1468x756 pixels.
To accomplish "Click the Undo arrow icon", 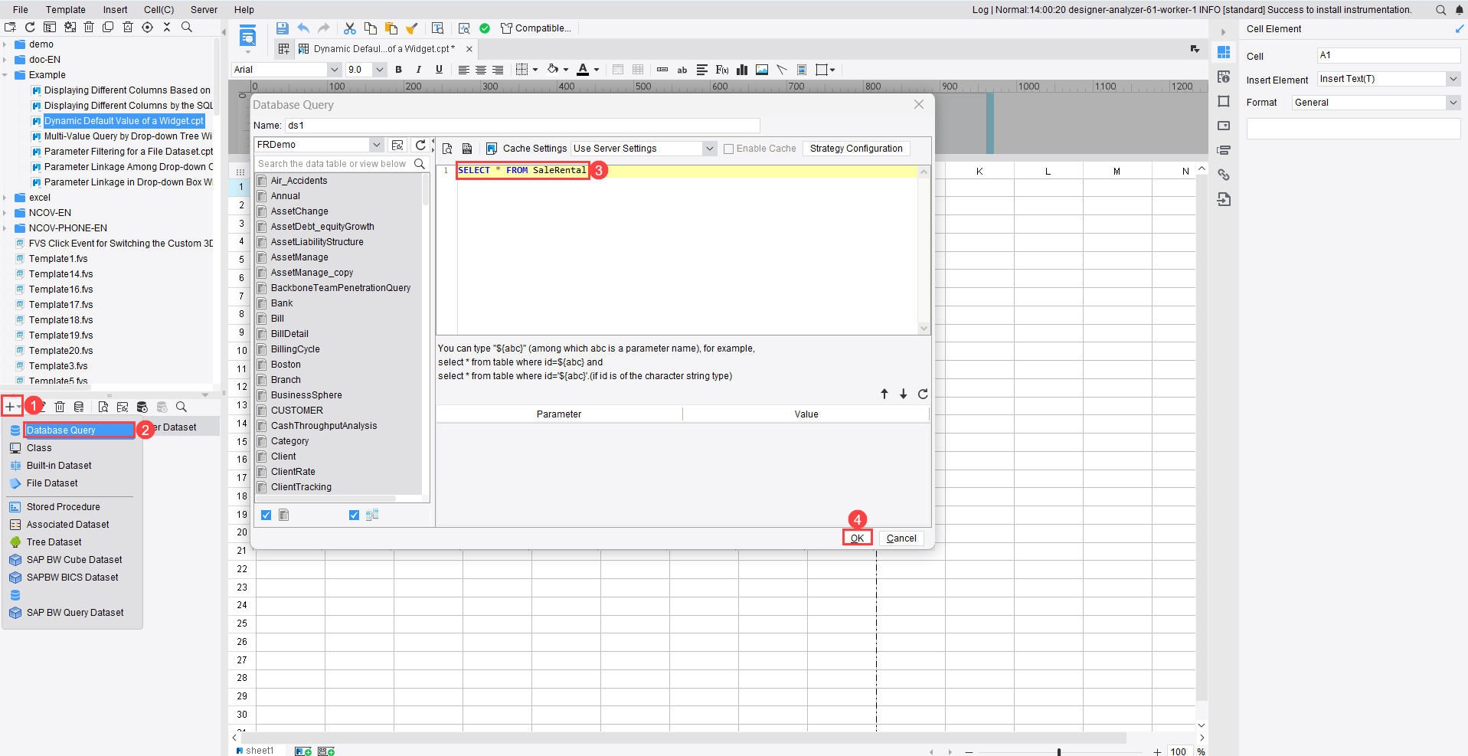I will point(303,28).
